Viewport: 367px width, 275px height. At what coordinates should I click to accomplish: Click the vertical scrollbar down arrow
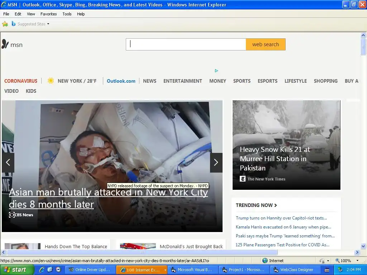tap(363, 246)
